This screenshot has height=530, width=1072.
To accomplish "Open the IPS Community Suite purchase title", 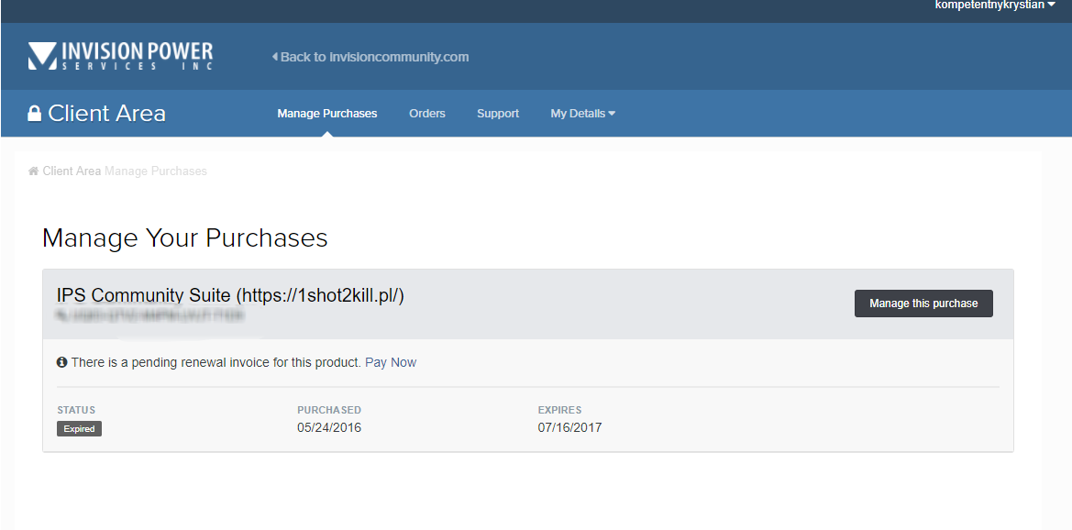I will tap(230, 295).
